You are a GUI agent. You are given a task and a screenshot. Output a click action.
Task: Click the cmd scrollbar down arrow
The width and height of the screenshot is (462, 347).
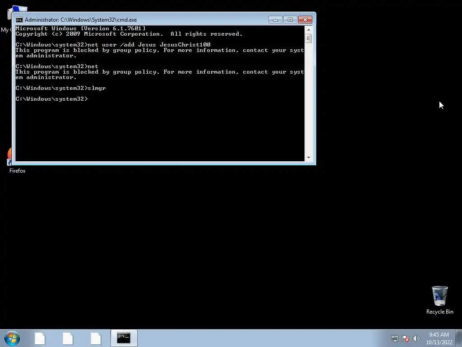[309, 158]
